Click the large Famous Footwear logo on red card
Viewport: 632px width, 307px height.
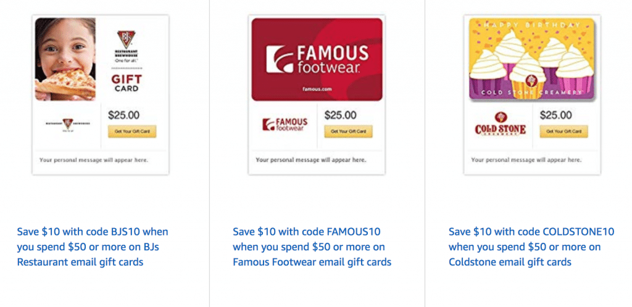click(x=317, y=60)
